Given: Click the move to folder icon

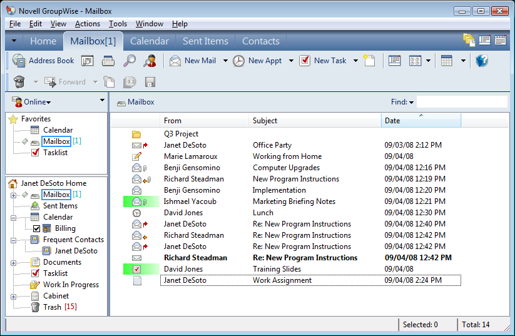Looking at the screenshot, I should 109,82.
